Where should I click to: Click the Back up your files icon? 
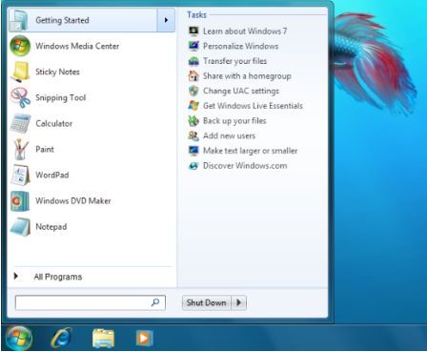[x=193, y=121]
